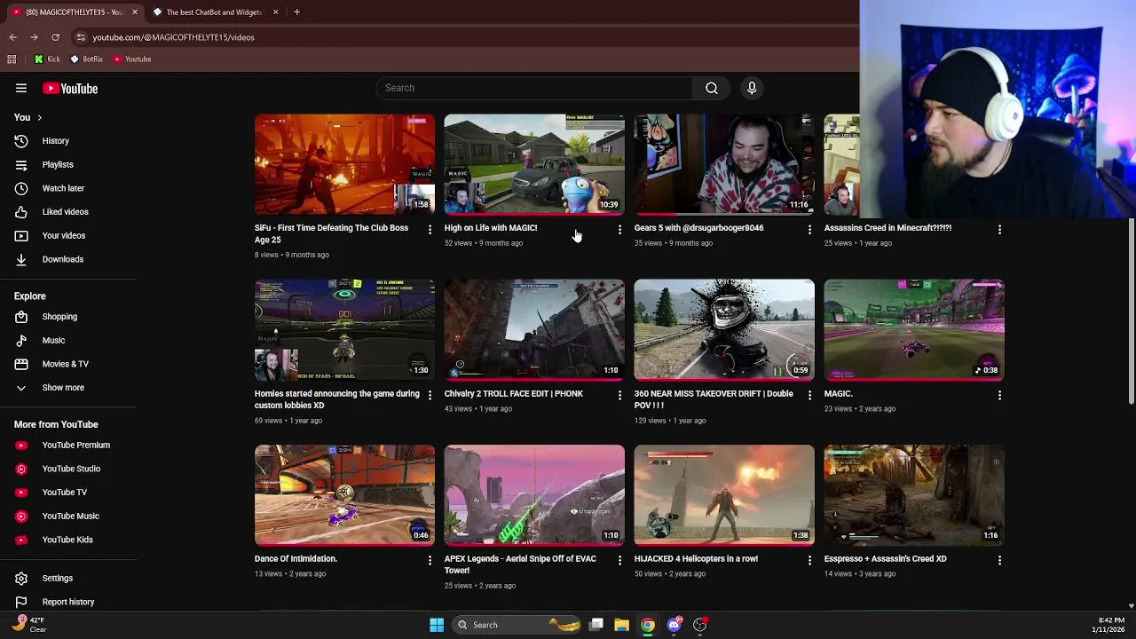This screenshot has width=1136, height=639.
Task: Open High on Life with MAGIC! title link
Action: [491, 228]
